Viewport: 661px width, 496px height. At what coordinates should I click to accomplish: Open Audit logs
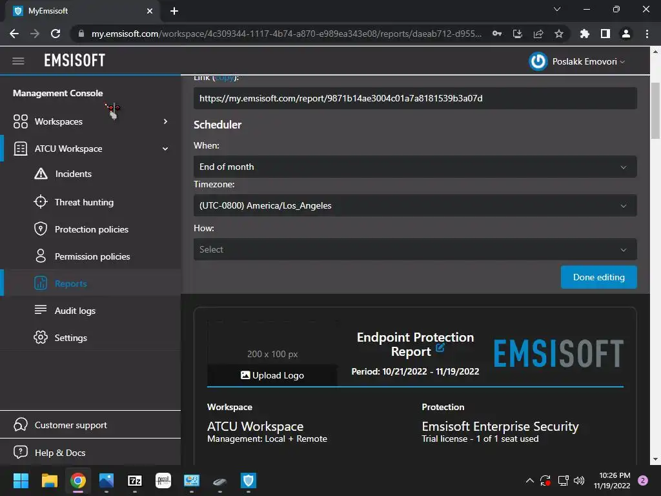75,311
